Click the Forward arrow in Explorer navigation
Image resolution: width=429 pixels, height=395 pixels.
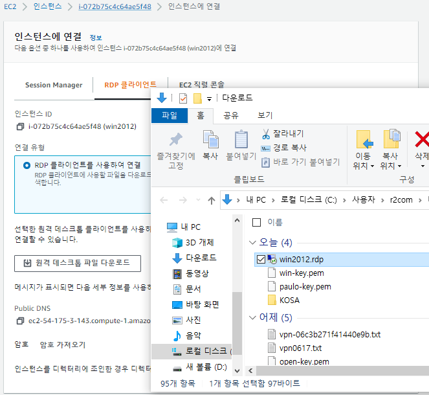point(182,200)
